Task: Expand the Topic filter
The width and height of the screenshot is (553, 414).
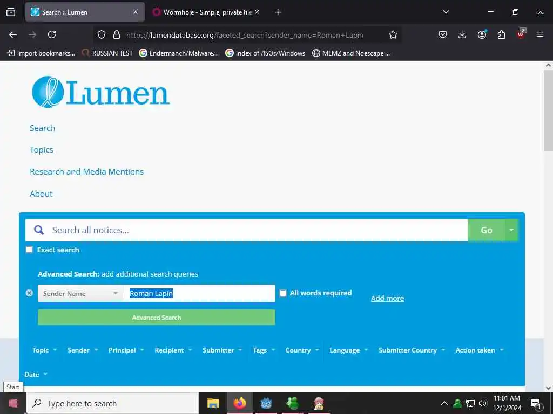Action: (44, 350)
